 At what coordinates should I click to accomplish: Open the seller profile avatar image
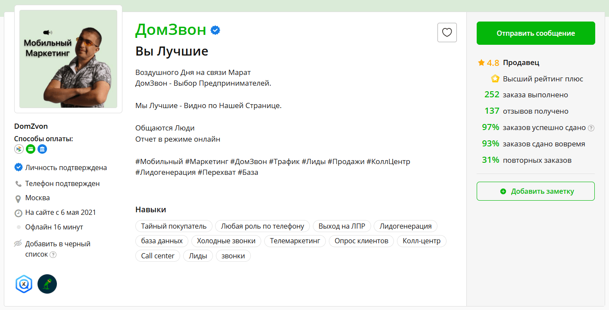[x=68, y=59]
